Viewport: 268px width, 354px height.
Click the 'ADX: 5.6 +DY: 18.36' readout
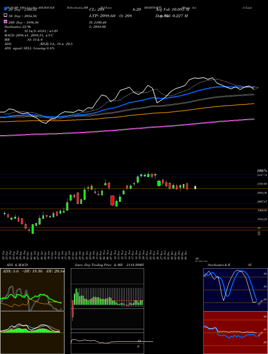[x=23, y=271]
